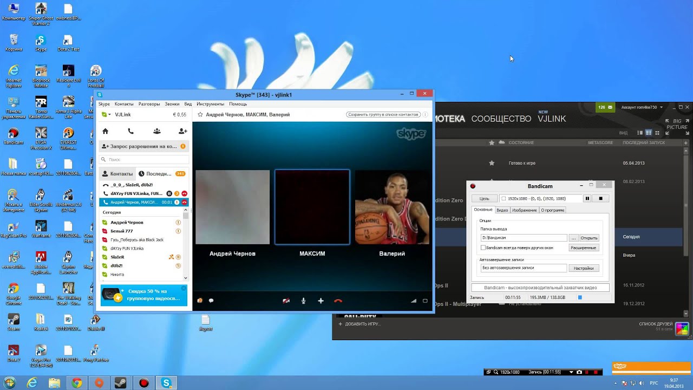This screenshot has width=693, height=390.
Task: Open Запрос разрешения на контакт notification
Action: pyautogui.click(x=144, y=146)
